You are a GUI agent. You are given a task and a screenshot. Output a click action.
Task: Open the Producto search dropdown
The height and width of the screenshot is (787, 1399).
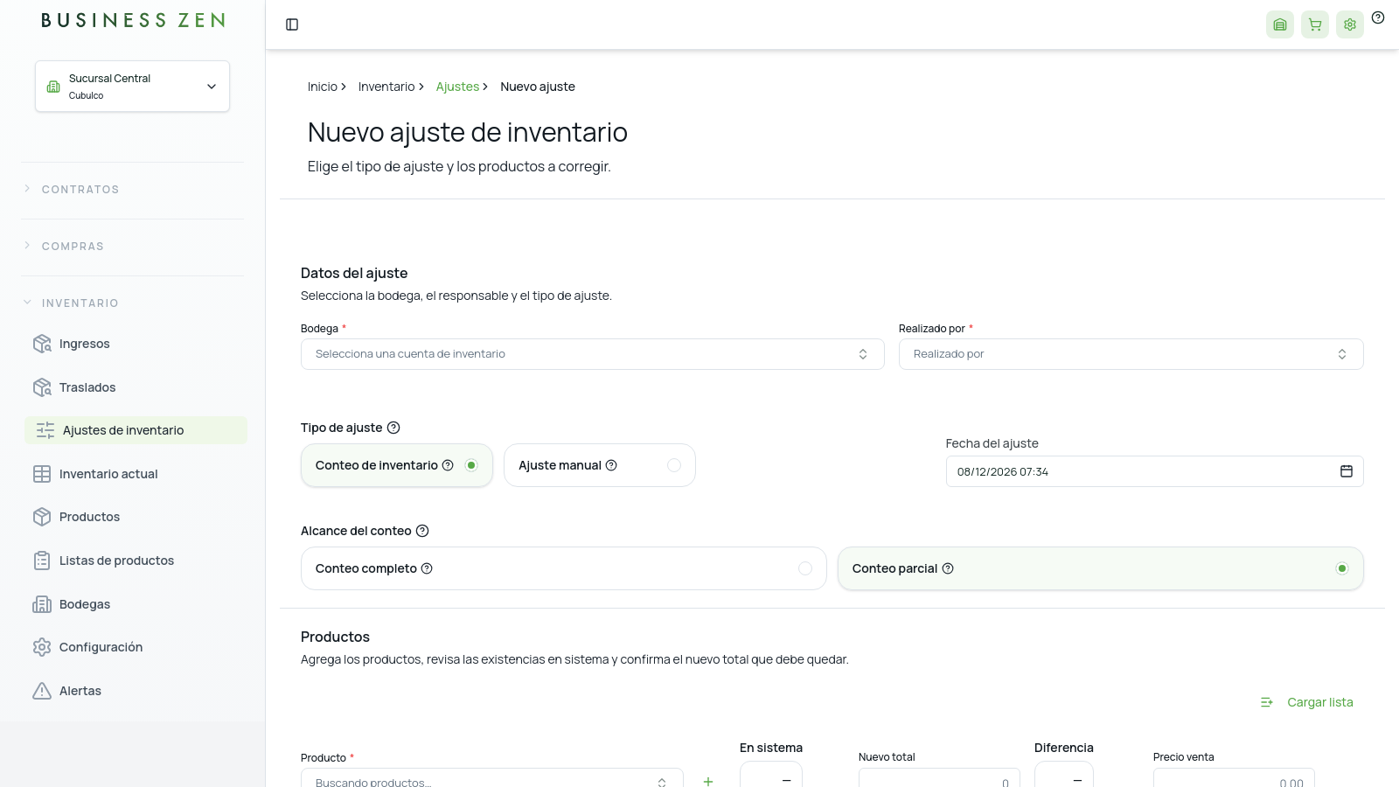pos(492,778)
